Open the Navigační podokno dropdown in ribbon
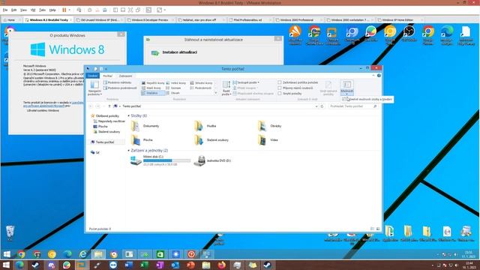This screenshot has height=270, width=480. click(94, 88)
